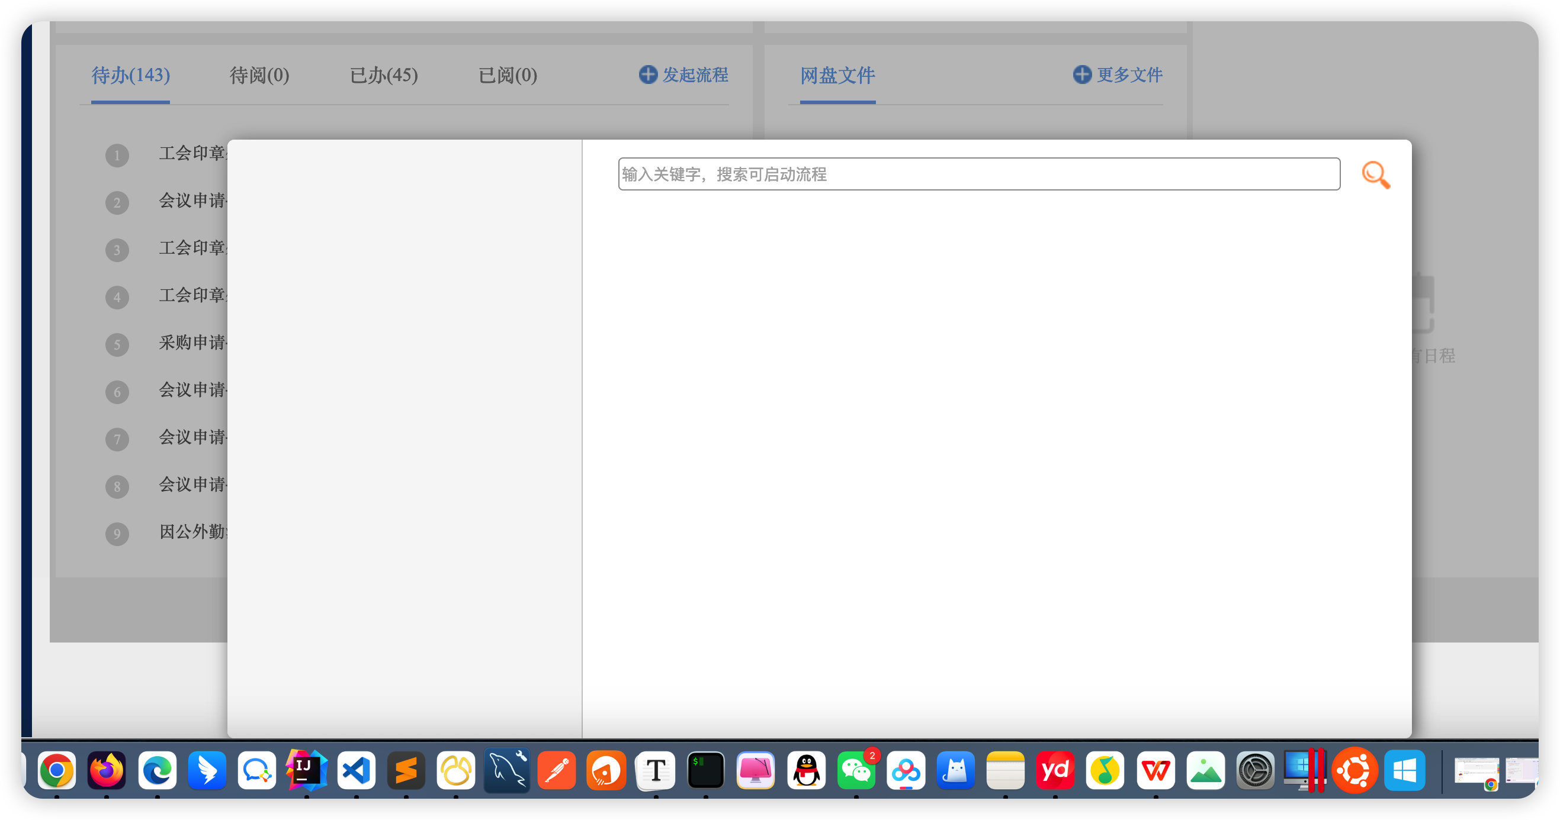Click the workflow keyword search input field
The height and width of the screenshot is (820, 1560).
(x=978, y=175)
